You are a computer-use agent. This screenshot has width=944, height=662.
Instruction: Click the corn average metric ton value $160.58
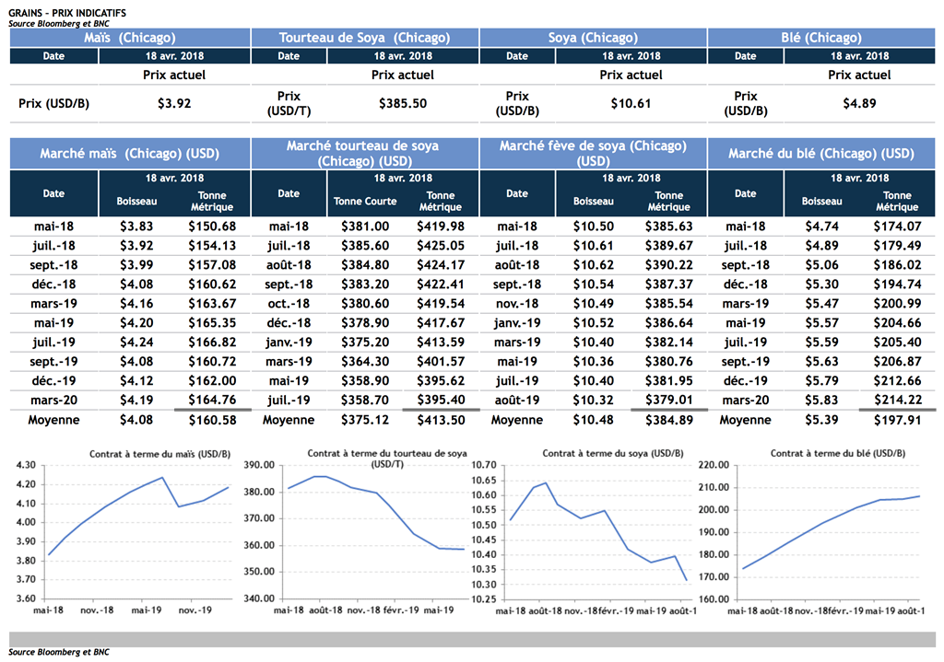(x=212, y=420)
